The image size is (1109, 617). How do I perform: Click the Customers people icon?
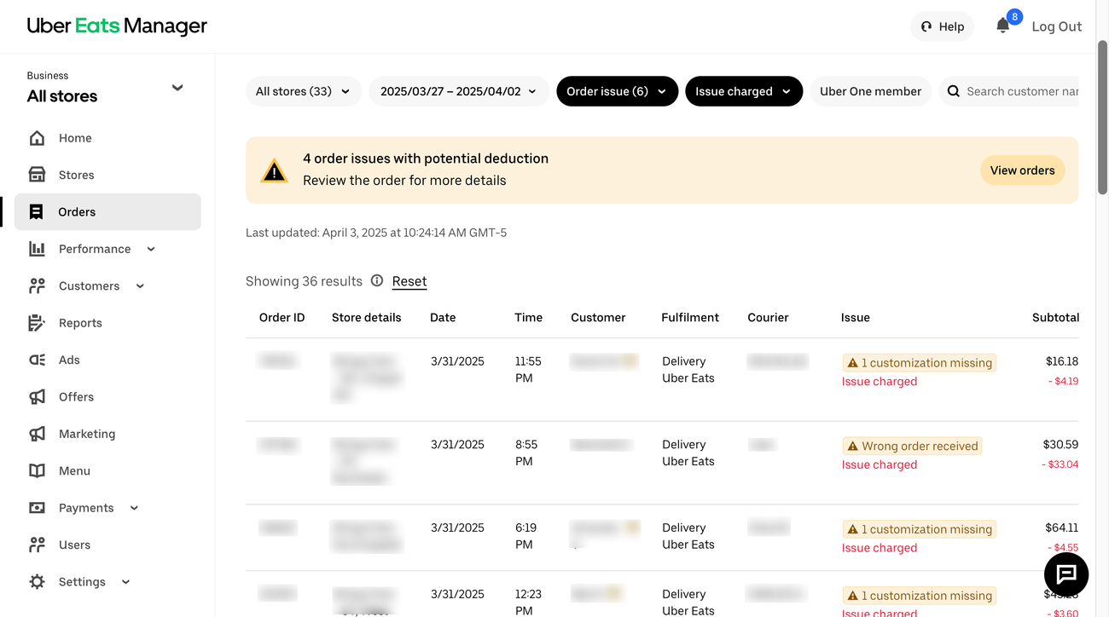(x=37, y=286)
